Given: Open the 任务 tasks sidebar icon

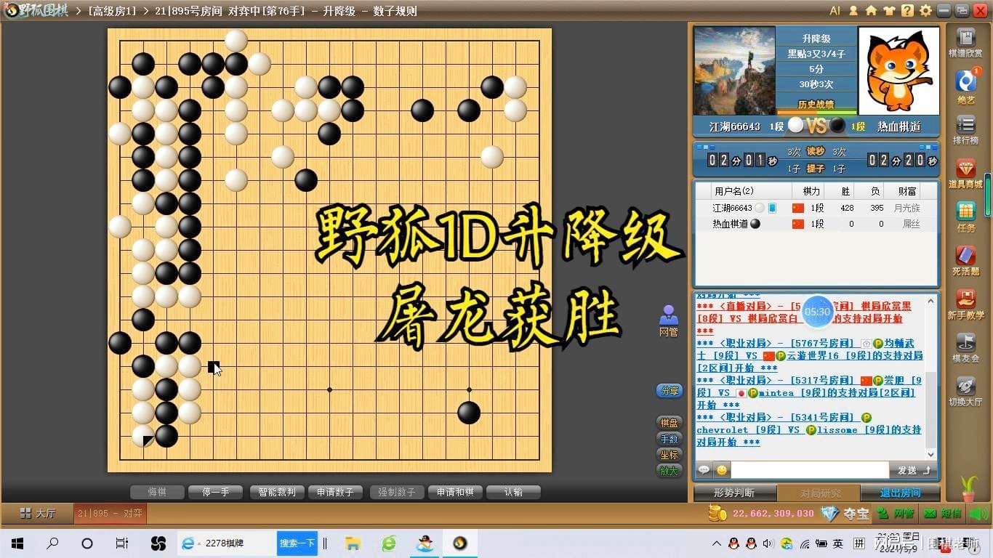Looking at the screenshot, I should click(965, 217).
